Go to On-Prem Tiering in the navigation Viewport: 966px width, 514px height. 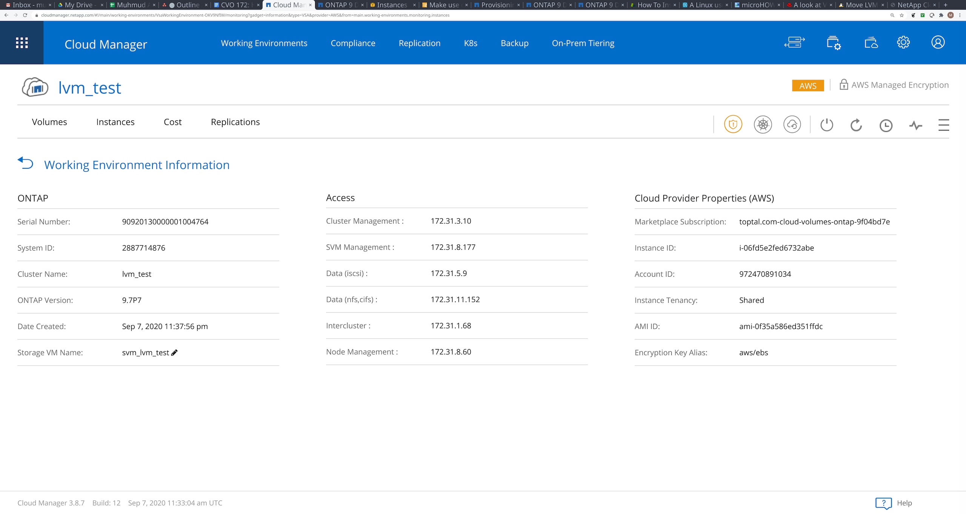tap(583, 43)
